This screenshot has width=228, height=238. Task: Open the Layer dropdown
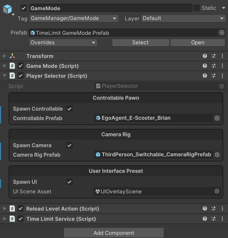[x=183, y=19]
